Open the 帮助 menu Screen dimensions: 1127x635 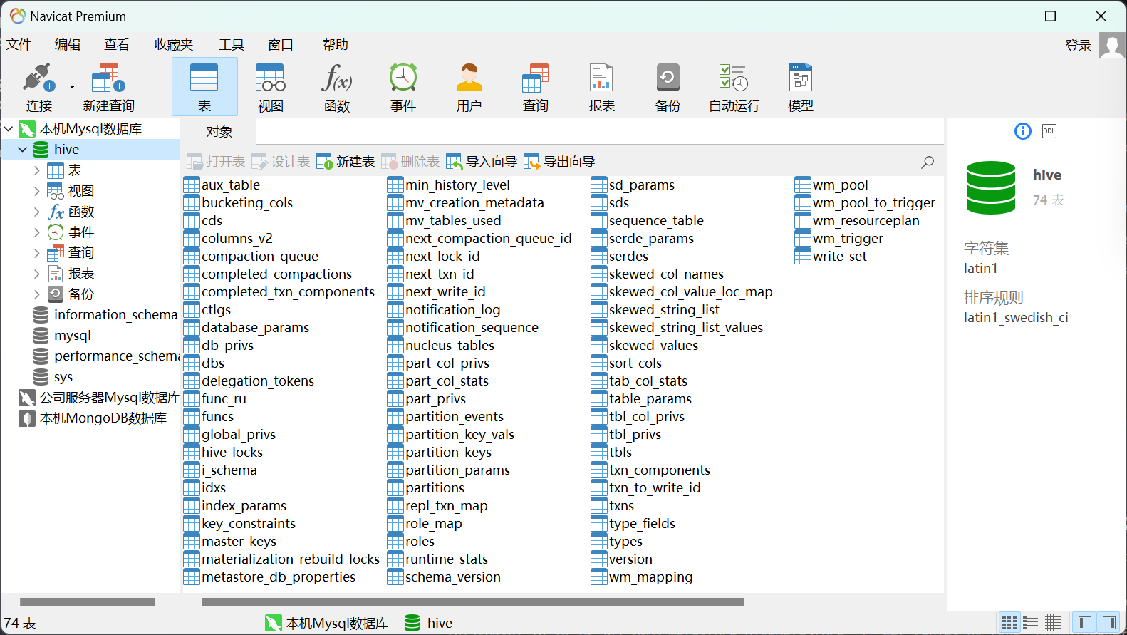point(336,45)
